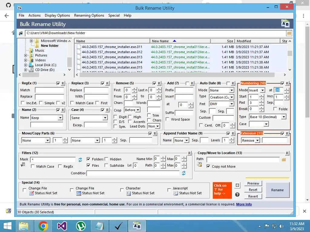Viewport: 310px width, 232px height.
Task: Click the file list horizontal scrollbar
Action: pos(177,75)
